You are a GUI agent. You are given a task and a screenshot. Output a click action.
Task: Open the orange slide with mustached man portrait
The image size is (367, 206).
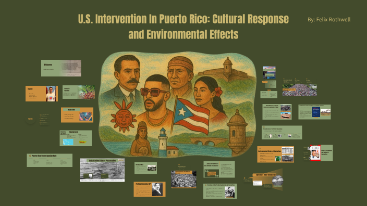click(x=150, y=189)
